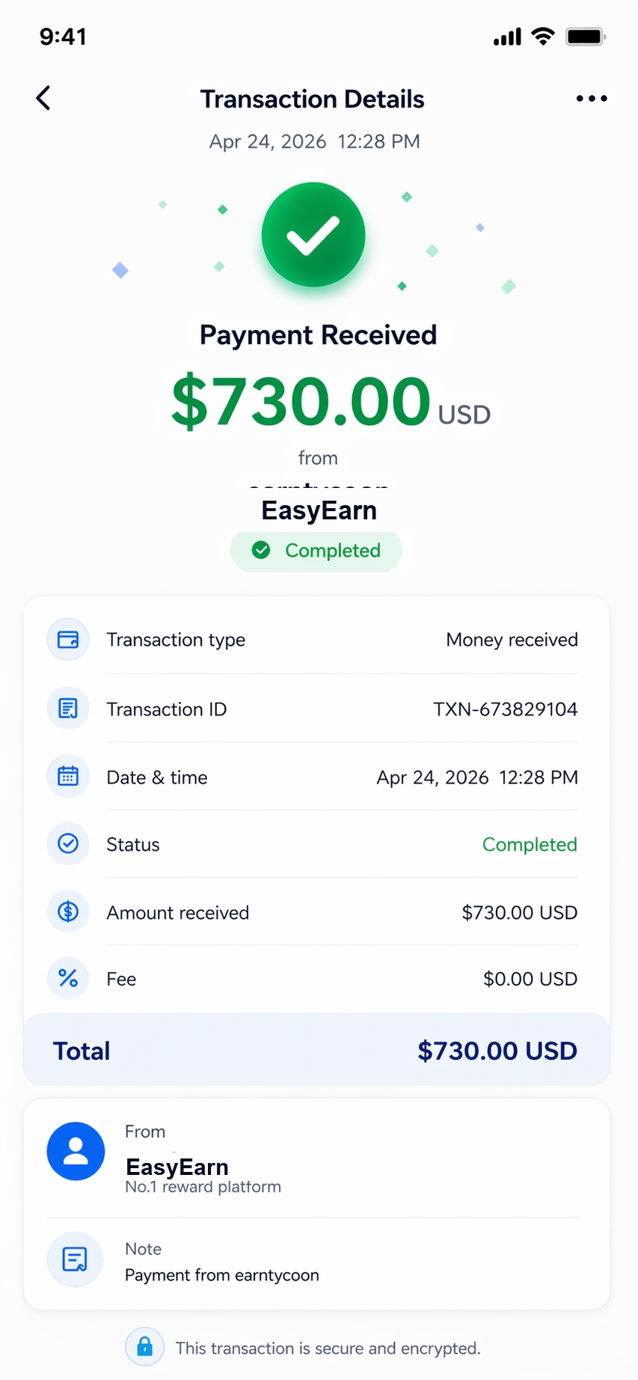Open the three-dot more options menu
Viewport: 638px width, 1380px height.
[592, 98]
